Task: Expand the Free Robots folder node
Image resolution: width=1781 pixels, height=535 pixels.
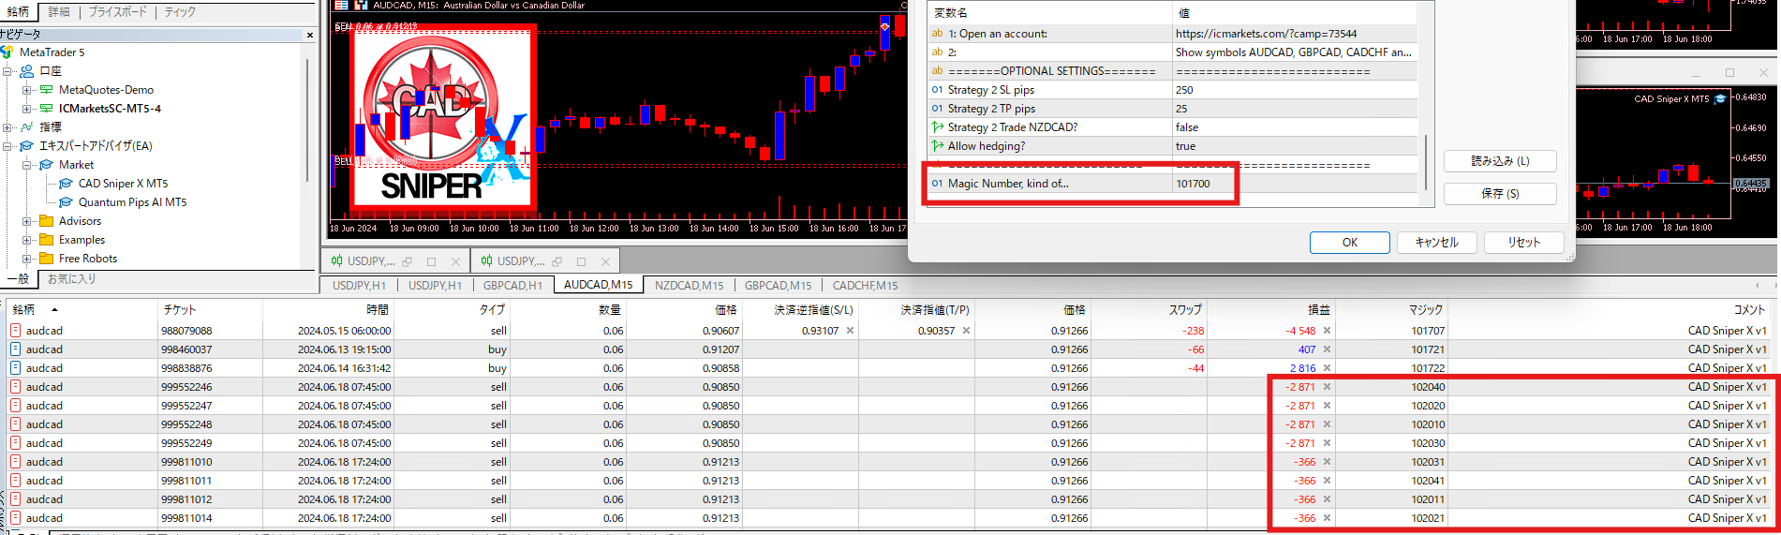Action: 27,259
